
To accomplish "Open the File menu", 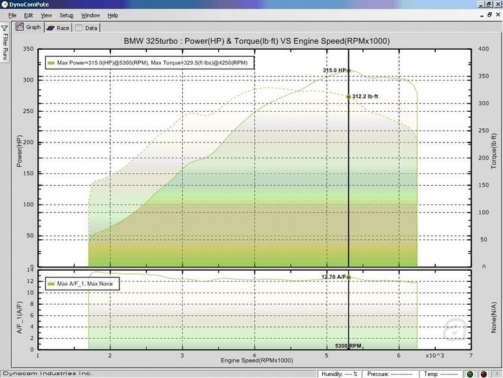I will click(12, 15).
